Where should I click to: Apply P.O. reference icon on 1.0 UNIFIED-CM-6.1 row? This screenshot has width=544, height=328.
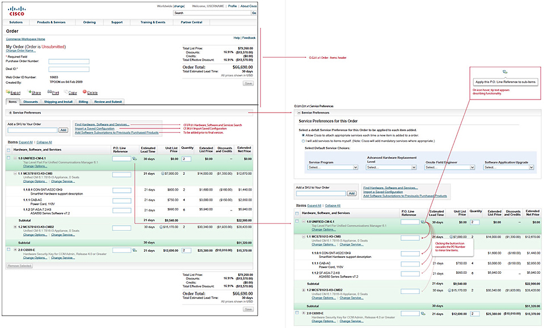click(x=134, y=159)
